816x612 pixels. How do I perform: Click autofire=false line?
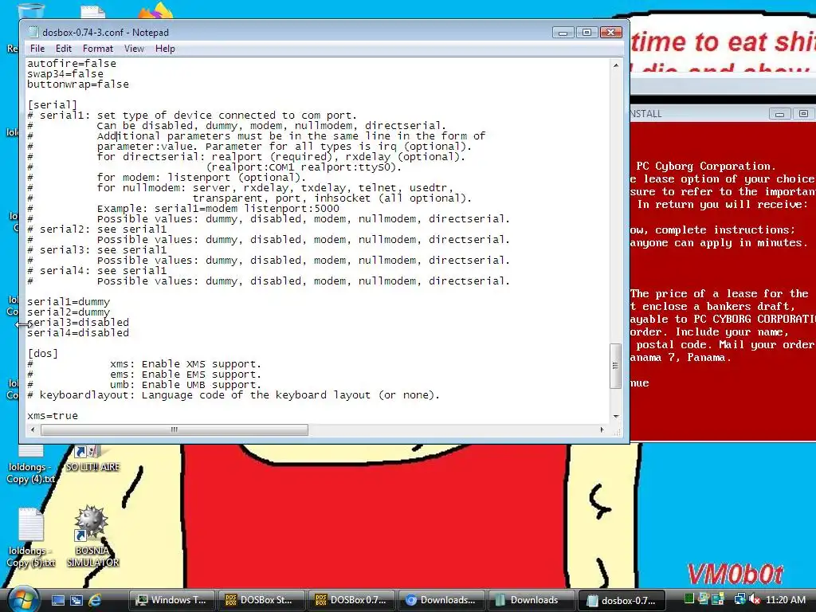click(x=72, y=64)
